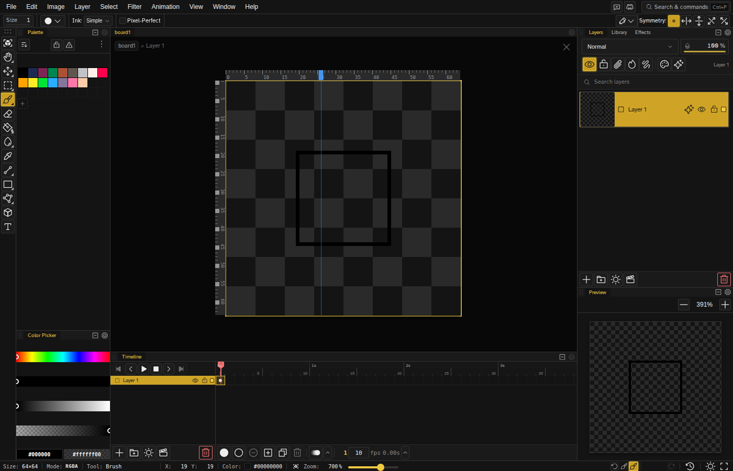Toggle Layer 1 visibility in Layers panel
This screenshot has height=471, width=733.
point(702,109)
